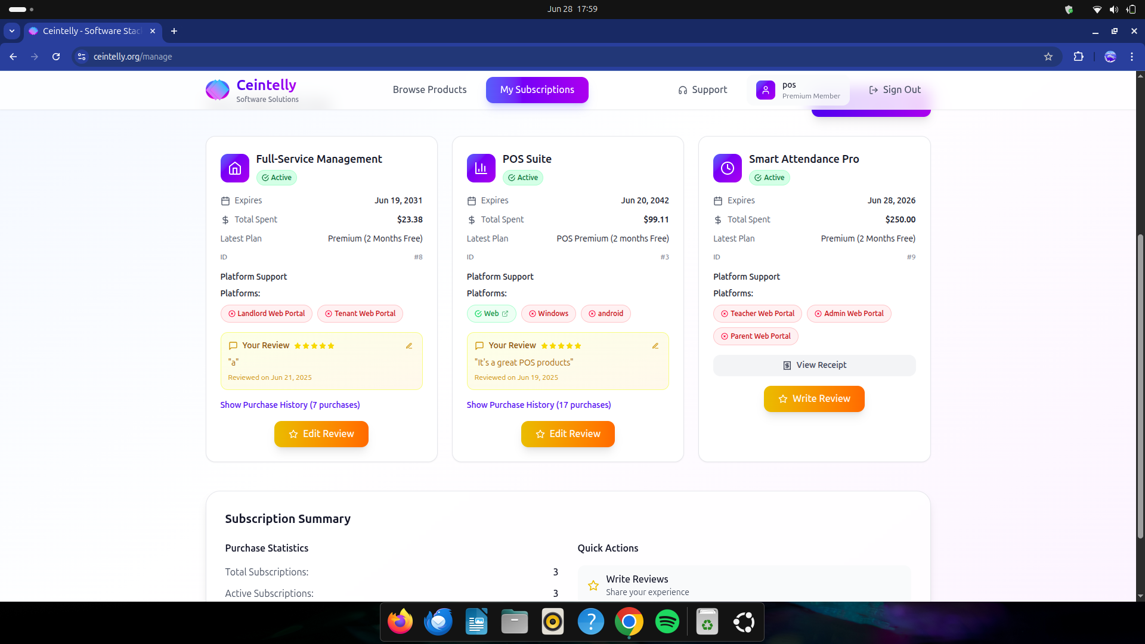
Task: Open the Browse Products tab
Action: (429, 90)
